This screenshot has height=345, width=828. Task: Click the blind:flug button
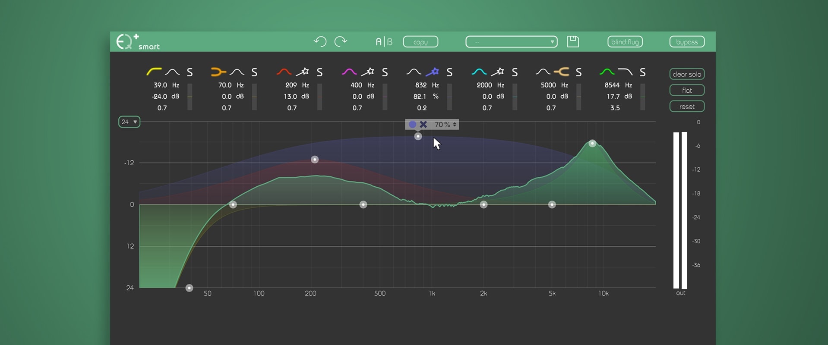(625, 42)
